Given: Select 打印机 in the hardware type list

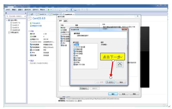Looking at the screenshot, I should point(77,62).
